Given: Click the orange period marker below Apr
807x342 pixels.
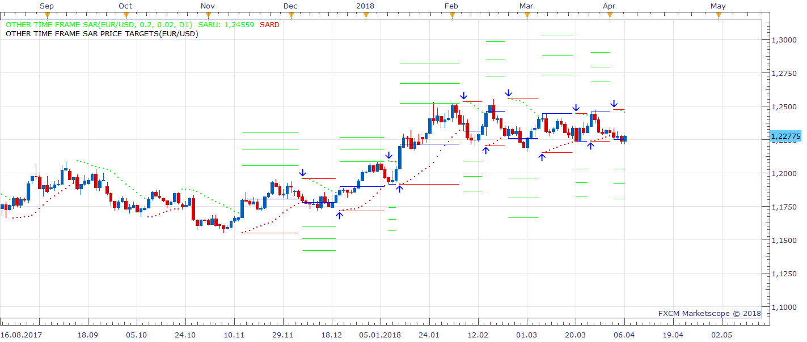Looking at the screenshot, I should coord(610,16).
